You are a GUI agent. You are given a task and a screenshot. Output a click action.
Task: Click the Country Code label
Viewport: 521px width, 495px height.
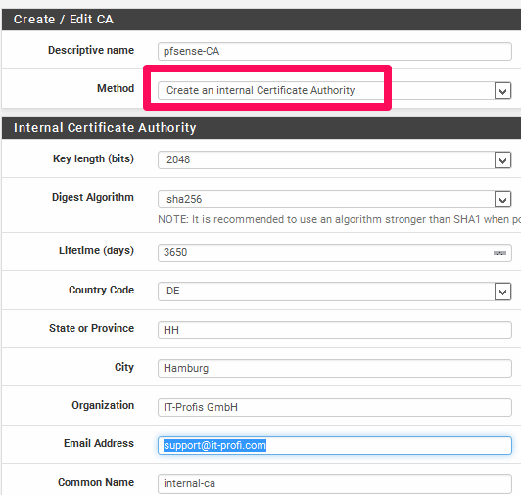click(101, 290)
